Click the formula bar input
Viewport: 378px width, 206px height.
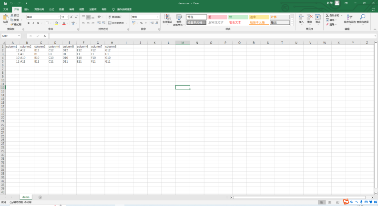[x=212, y=36]
